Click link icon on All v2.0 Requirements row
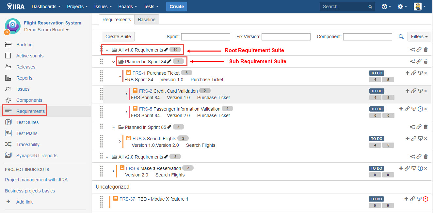Screen dimensions: 433x213 click(419, 157)
